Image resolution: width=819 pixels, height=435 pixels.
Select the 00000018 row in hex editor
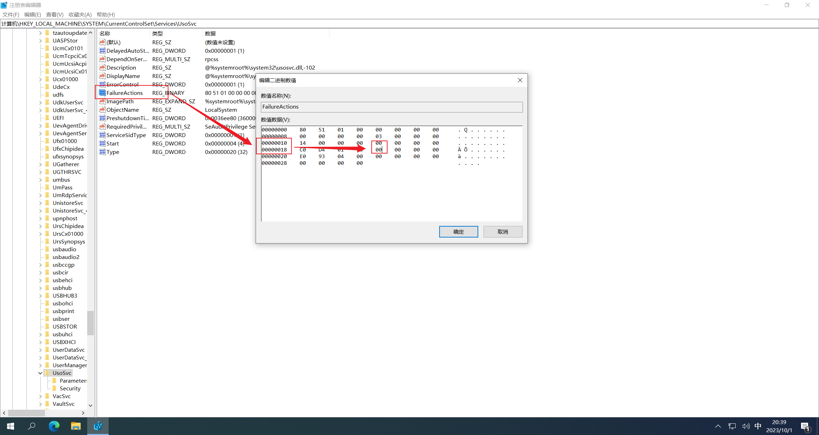[274, 150]
